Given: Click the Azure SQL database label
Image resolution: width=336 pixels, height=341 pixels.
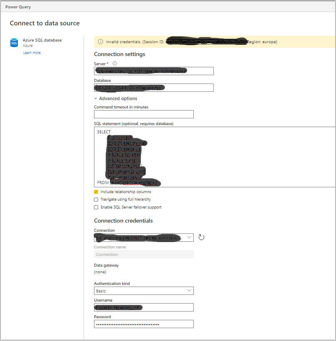Looking at the screenshot, I should coord(42,40).
